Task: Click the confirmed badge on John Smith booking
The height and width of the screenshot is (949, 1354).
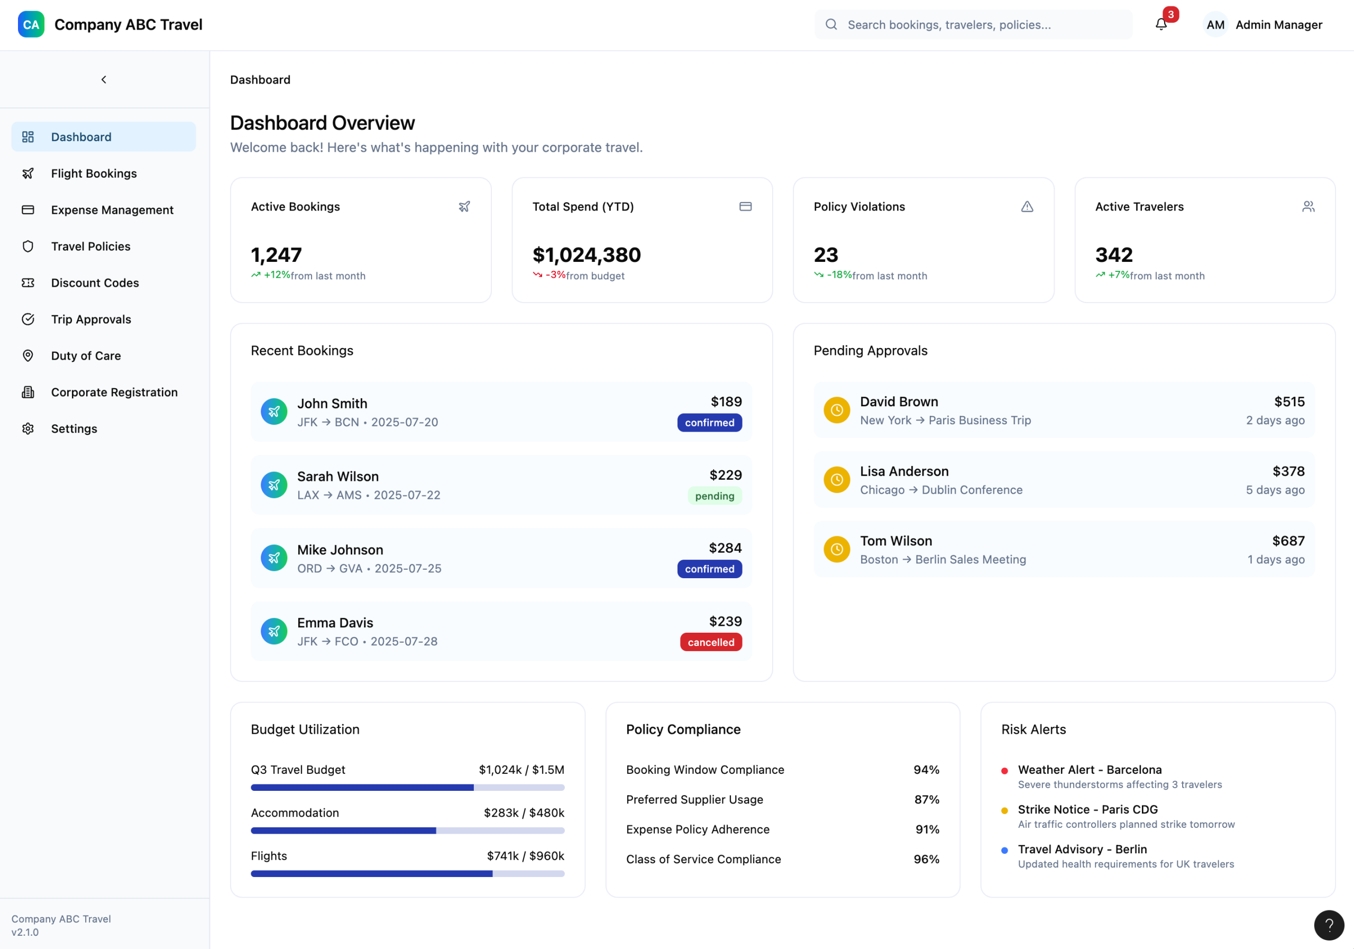Action: [709, 423]
